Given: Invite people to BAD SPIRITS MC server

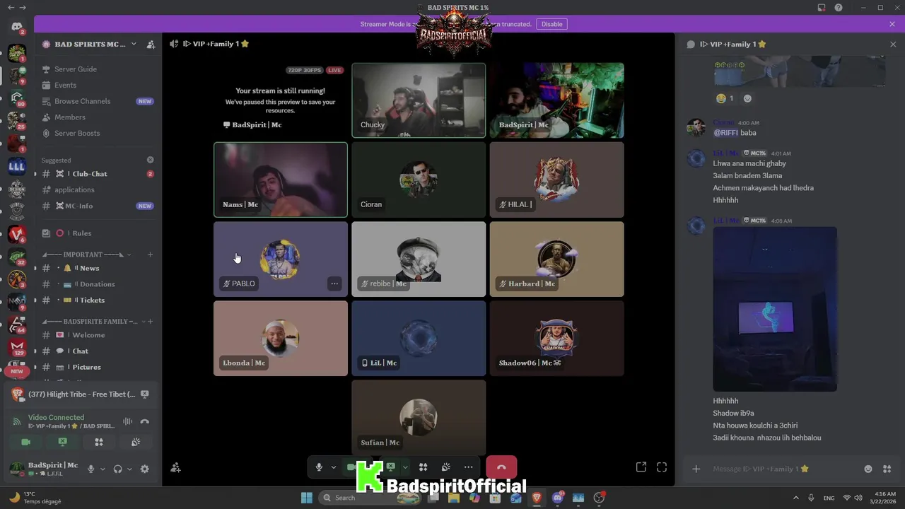Looking at the screenshot, I should point(151,44).
